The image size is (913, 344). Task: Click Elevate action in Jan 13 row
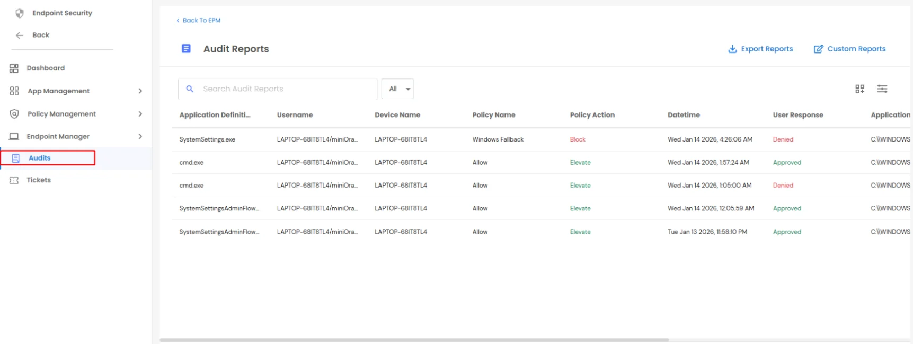tap(580, 232)
